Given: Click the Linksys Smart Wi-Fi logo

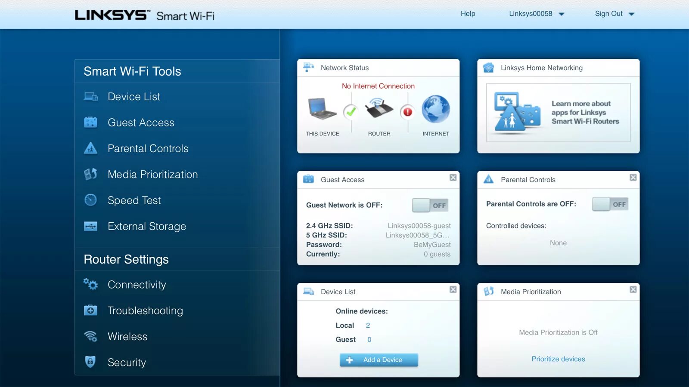Looking at the screenshot, I should tap(145, 15).
